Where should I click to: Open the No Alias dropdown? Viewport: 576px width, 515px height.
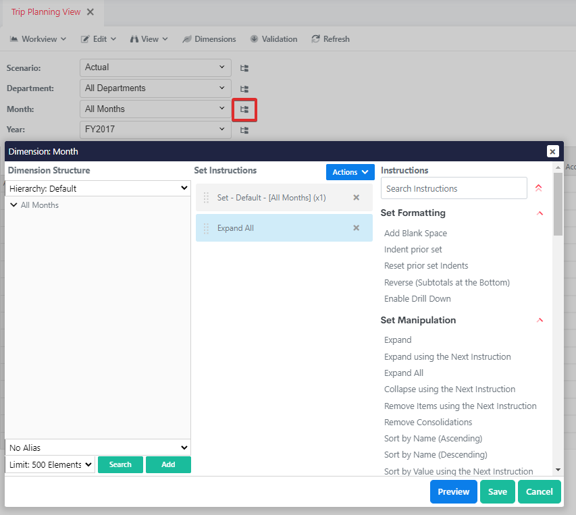click(x=98, y=448)
